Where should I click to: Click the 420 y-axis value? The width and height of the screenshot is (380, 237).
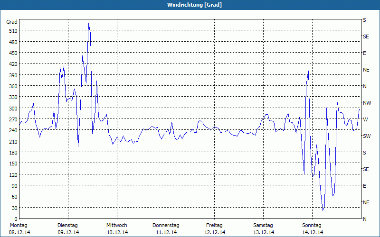tap(13, 64)
